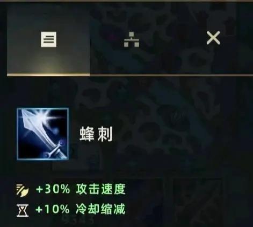The height and width of the screenshot is (227, 253).
Task: Click the gold underline of active tab
Action: click(48, 75)
